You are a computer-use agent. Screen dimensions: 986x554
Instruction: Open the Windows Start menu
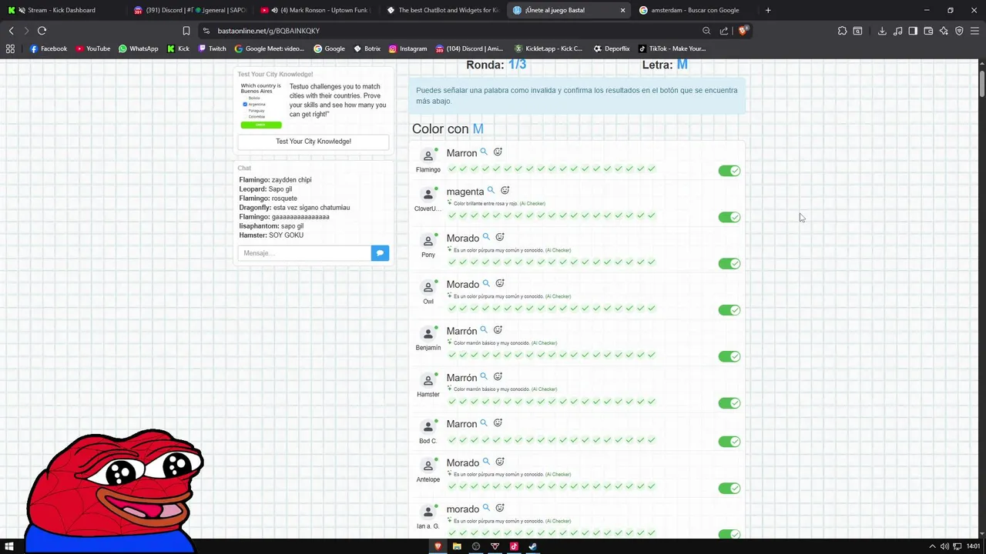(9, 546)
